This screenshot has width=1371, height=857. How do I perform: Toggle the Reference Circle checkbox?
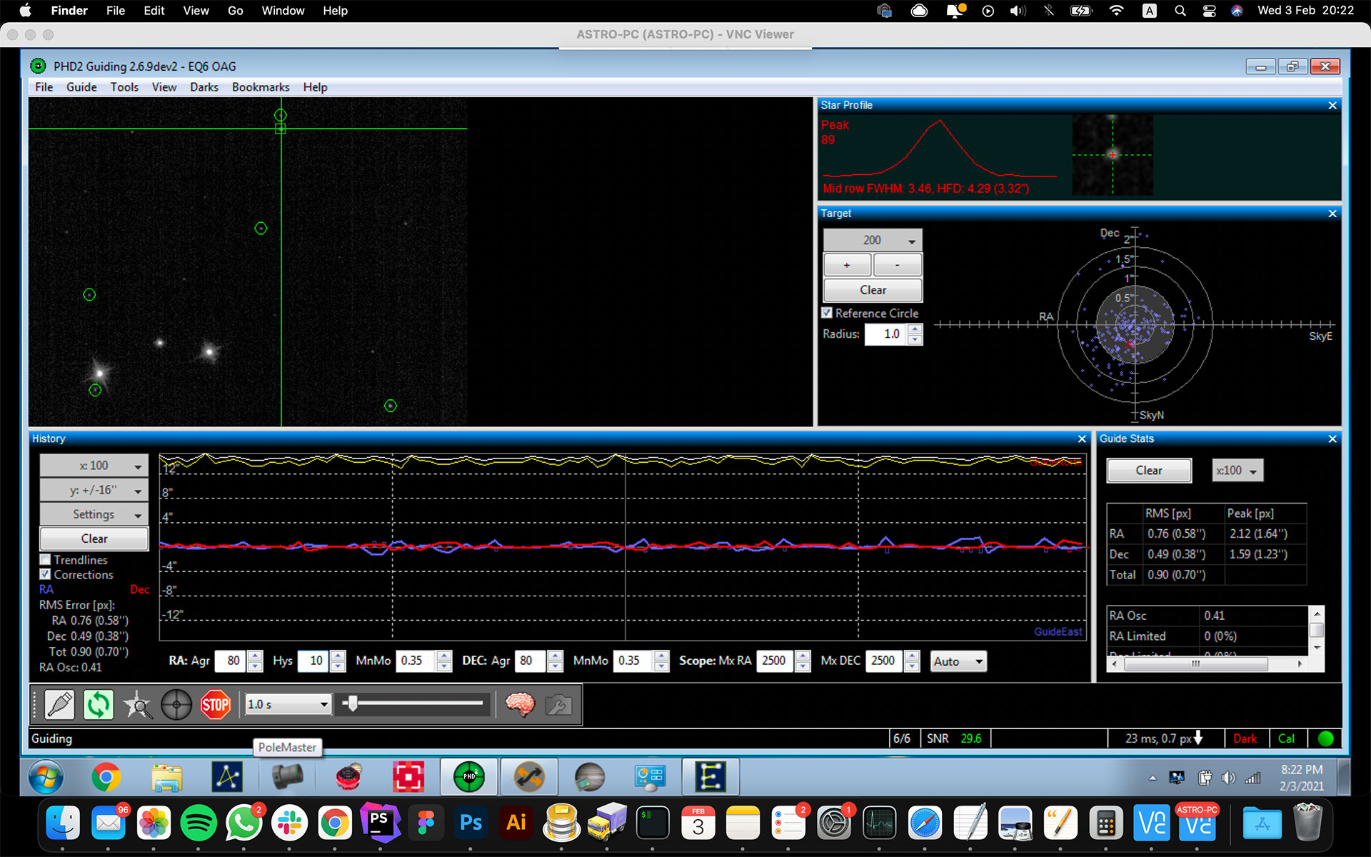pos(827,313)
